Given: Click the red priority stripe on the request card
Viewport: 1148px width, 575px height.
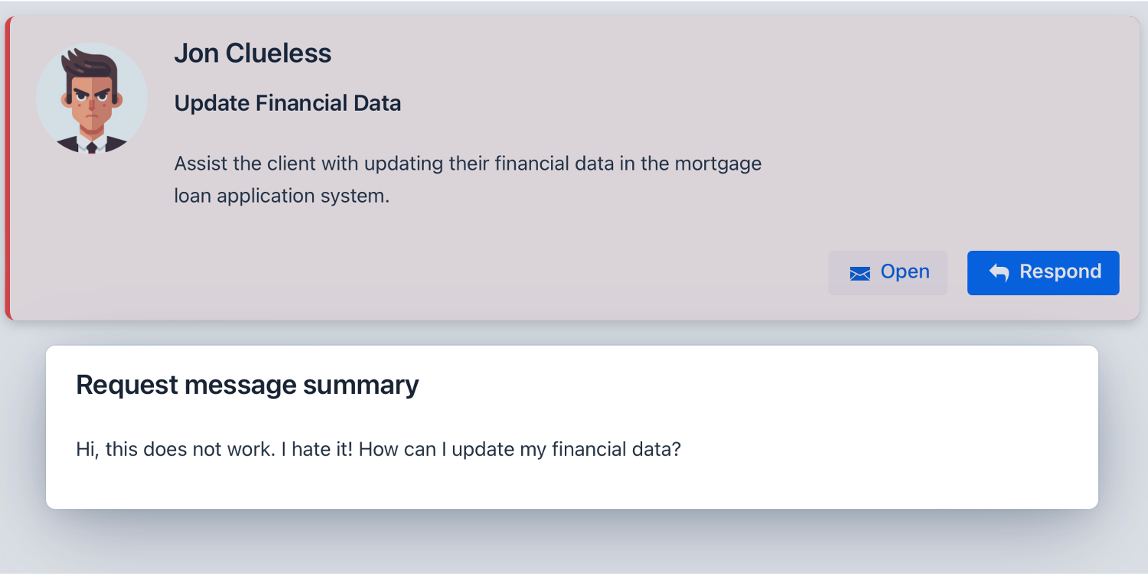Looking at the screenshot, I should coord(8,168).
